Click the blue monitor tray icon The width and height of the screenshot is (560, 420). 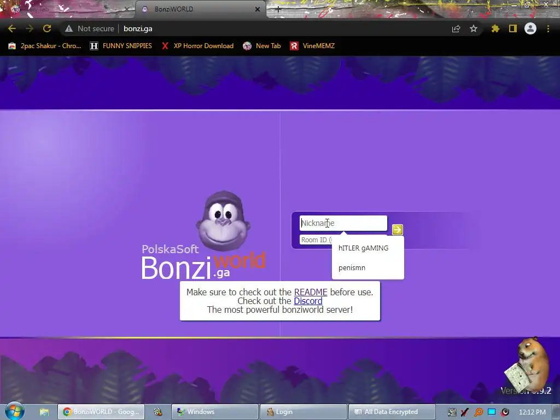[492, 412]
